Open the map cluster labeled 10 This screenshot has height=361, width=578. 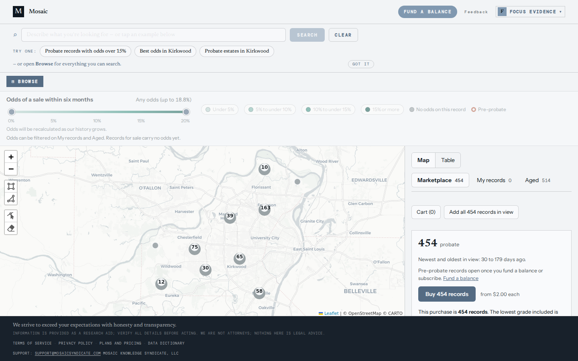click(265, 168)
